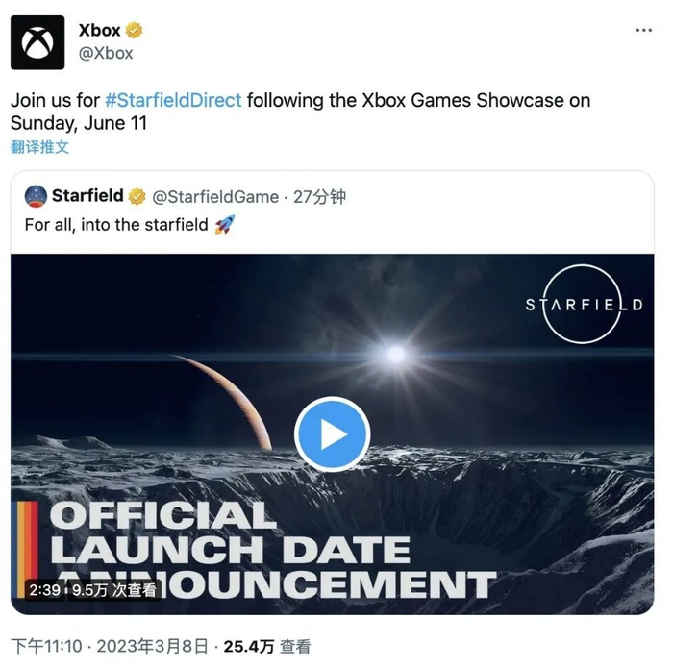
Task: Click the @Xbox handle
Action: pos(106,53)
